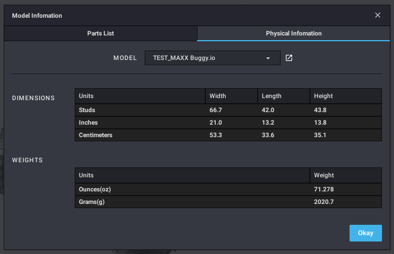This screenshot has height=254, width=394.
Task: Click Inches length value 13.2
Action: 268,123
